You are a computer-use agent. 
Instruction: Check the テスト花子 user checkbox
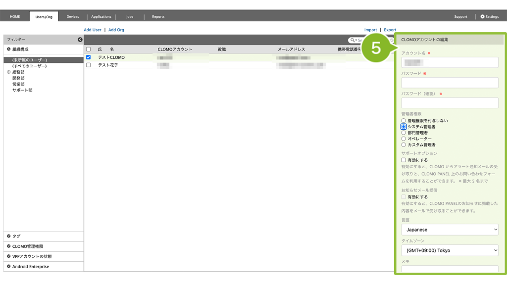89,65
